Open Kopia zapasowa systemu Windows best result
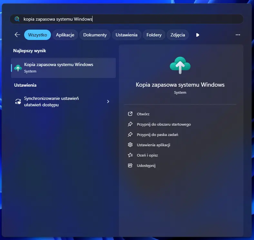 (x=63, y=68)
